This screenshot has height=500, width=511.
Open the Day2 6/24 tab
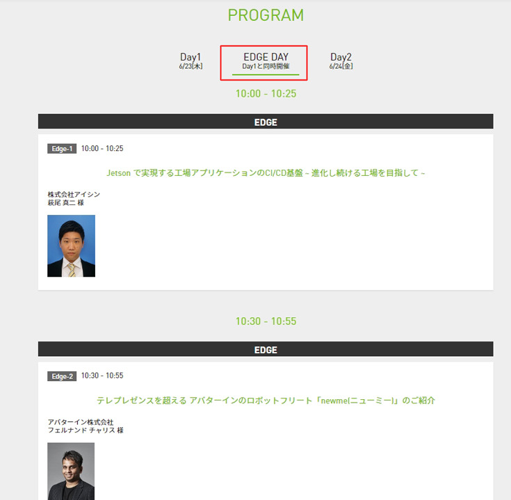(x=341, y=61)
